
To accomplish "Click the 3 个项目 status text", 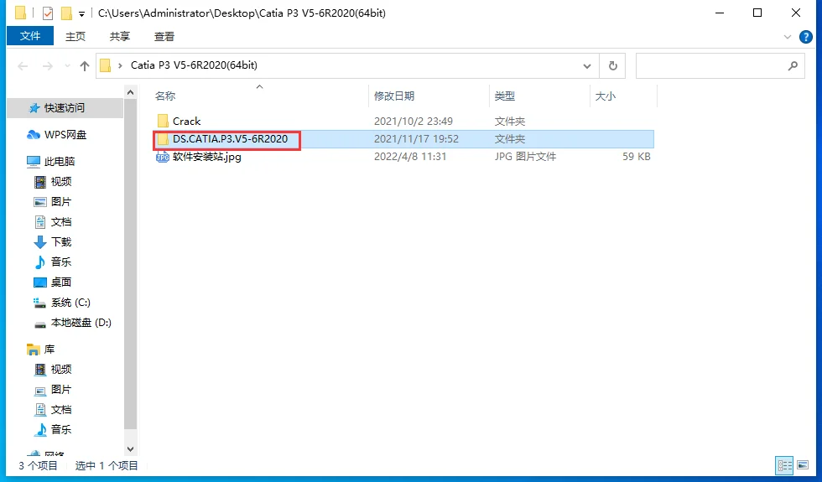I will click(x=38, y=465).
